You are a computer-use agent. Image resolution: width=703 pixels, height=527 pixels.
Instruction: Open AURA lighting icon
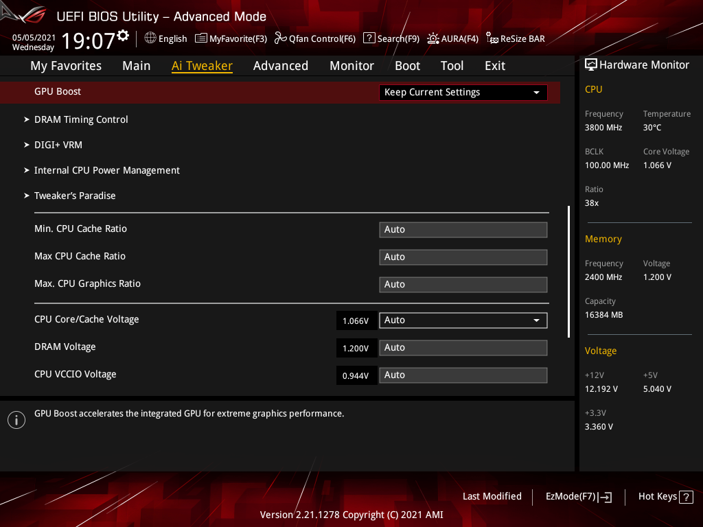(x=433, y=38)
